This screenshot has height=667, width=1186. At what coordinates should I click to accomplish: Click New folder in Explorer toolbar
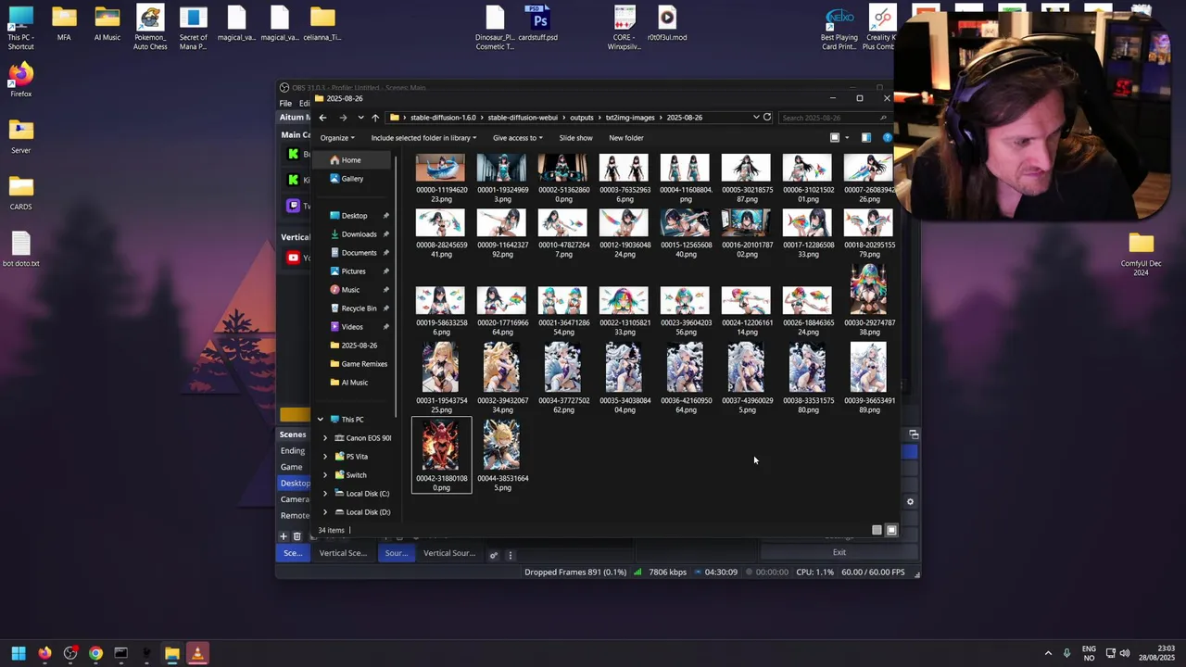(x=626, y=138)
